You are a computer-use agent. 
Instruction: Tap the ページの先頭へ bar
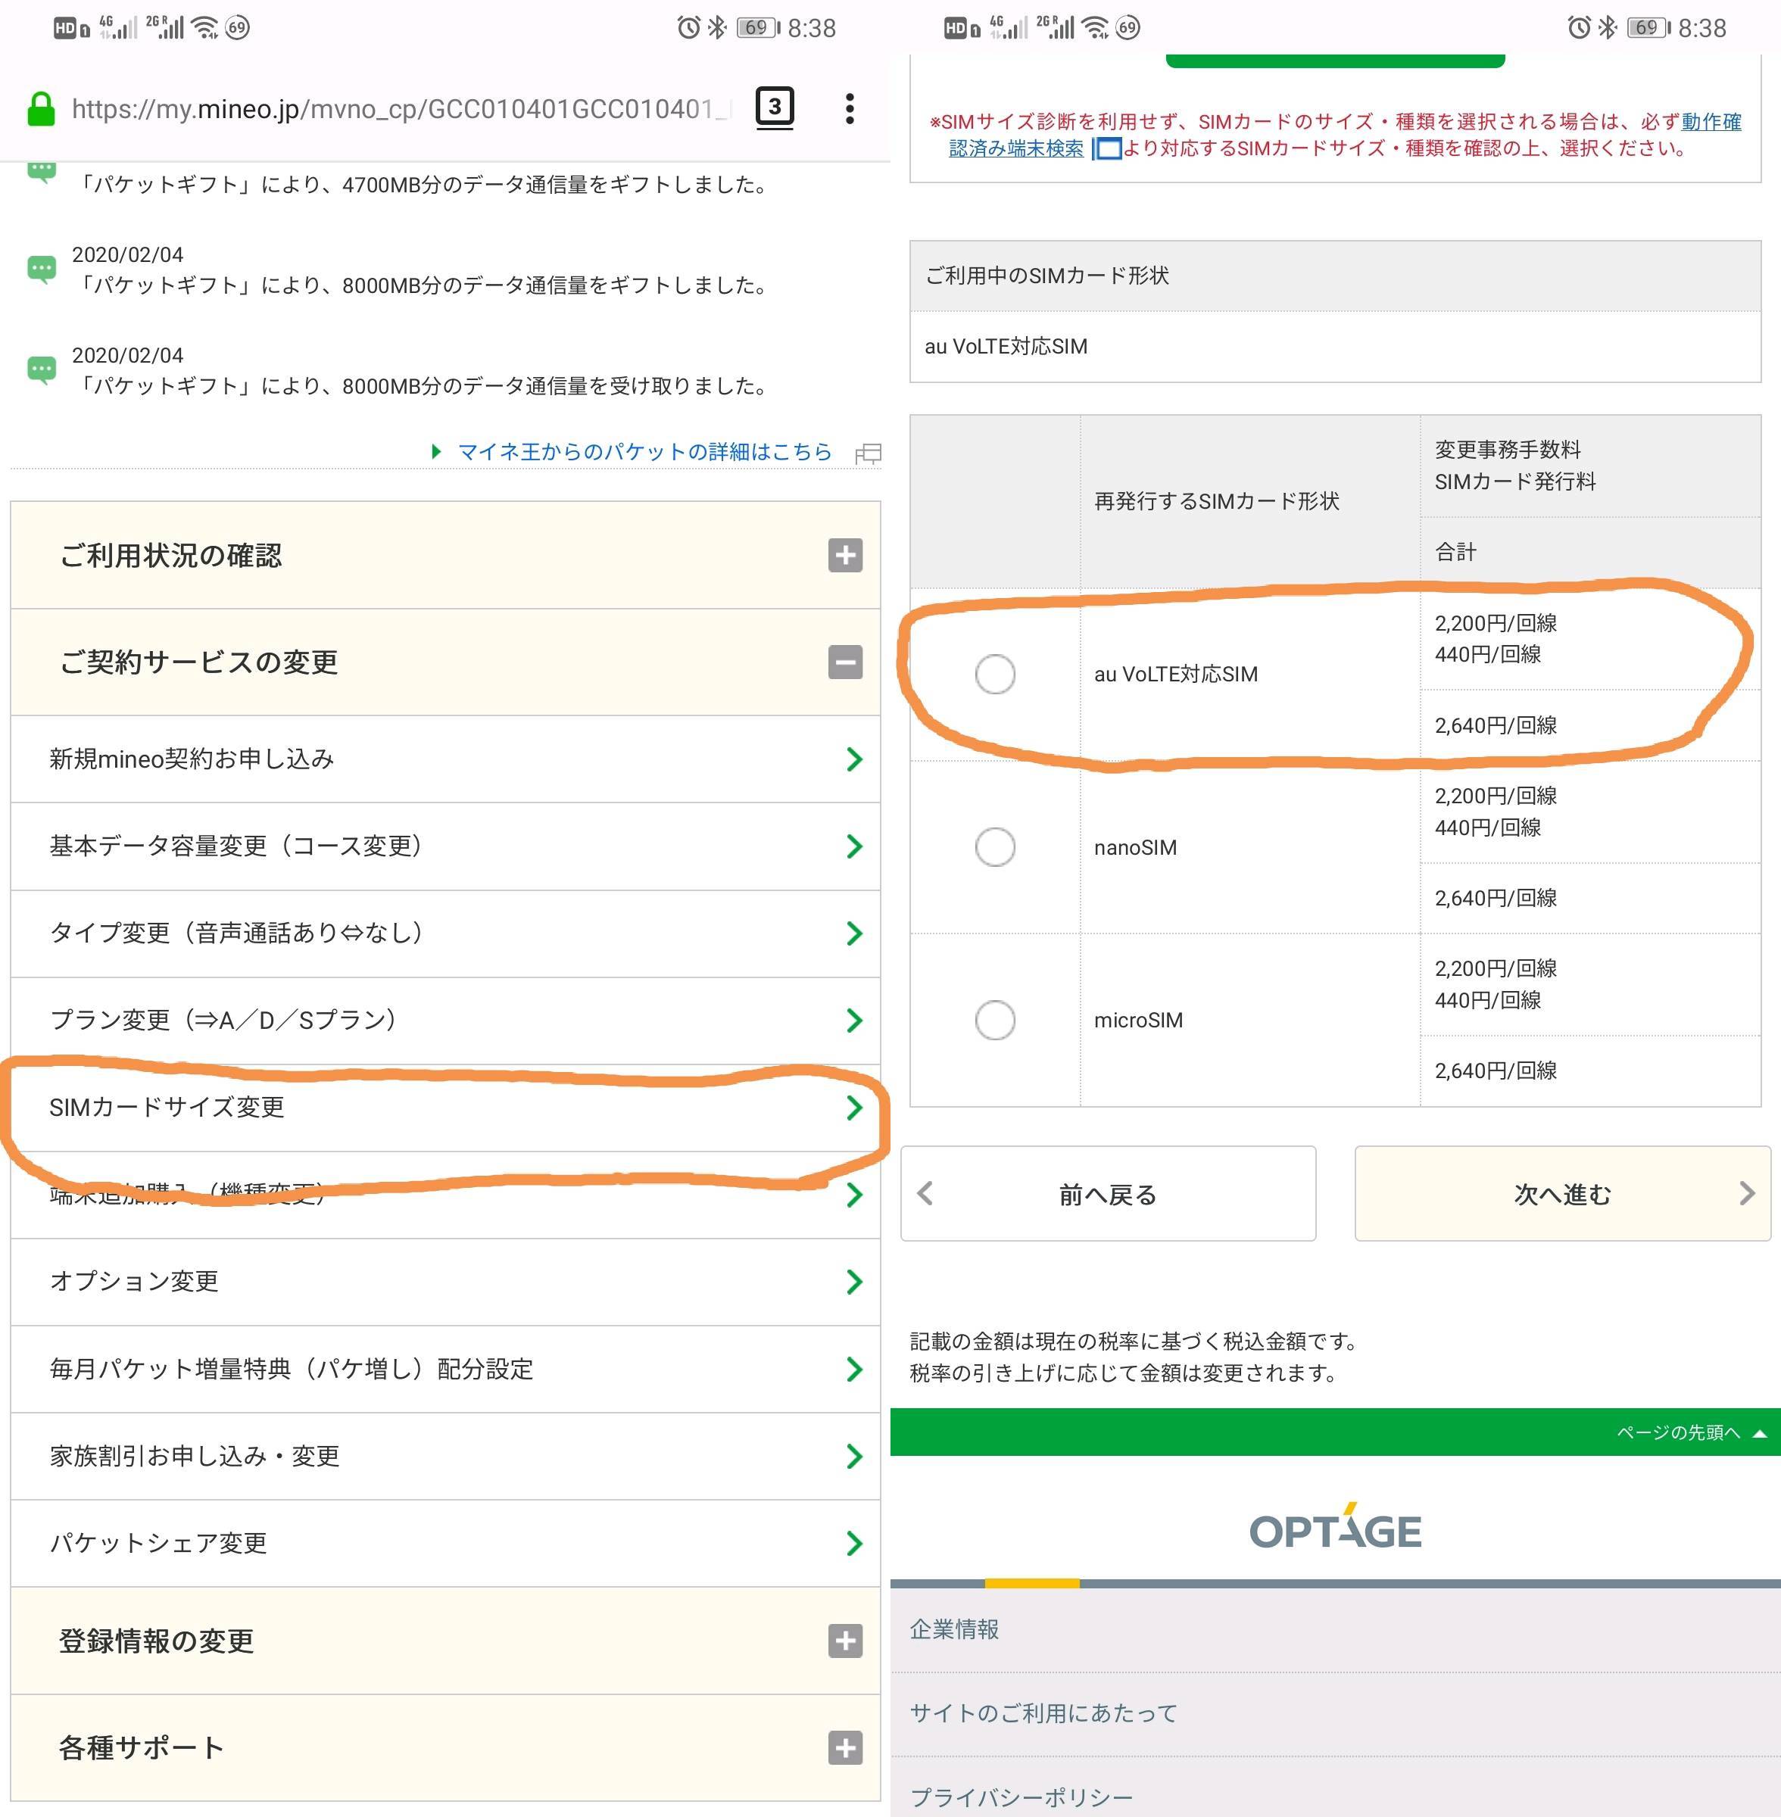[1678, 1432]
